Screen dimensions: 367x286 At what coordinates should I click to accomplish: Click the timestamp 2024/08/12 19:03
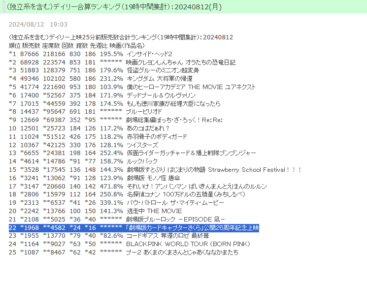click(38, 24)
